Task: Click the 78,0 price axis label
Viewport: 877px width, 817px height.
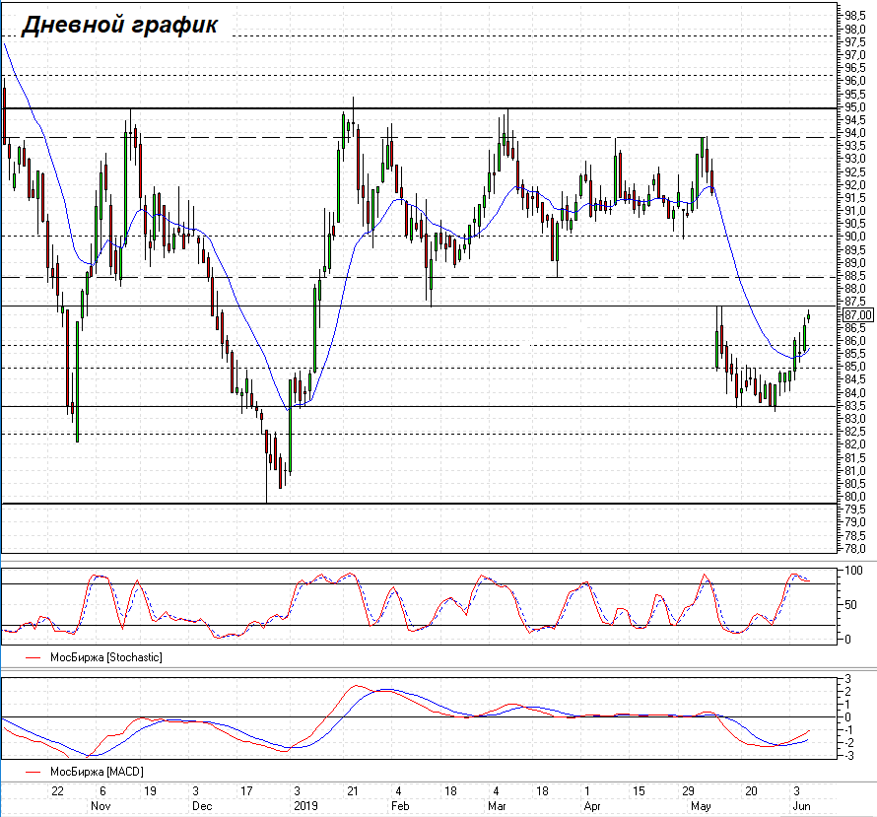Action: point(854,549)
